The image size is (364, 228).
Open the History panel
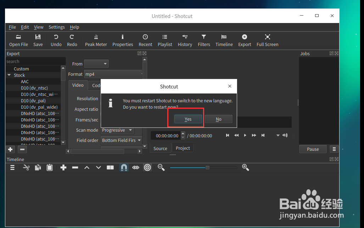(x=185, y=40)
